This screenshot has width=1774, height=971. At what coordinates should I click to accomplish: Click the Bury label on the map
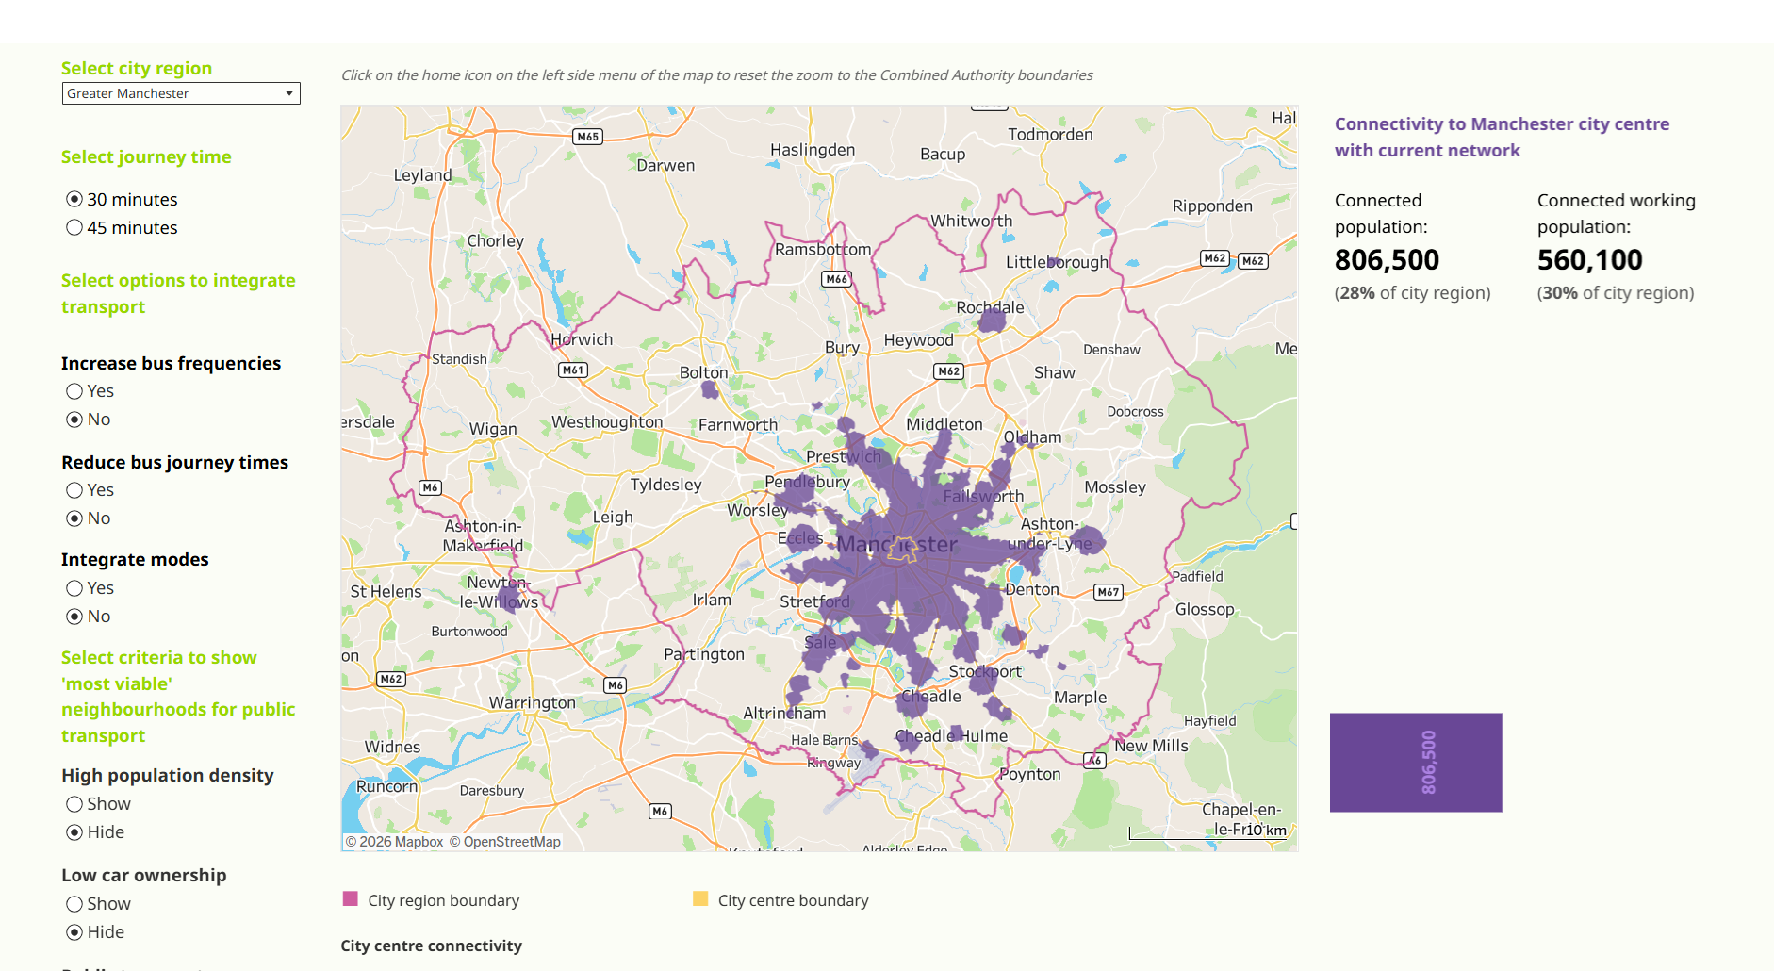tap(842, 348)
